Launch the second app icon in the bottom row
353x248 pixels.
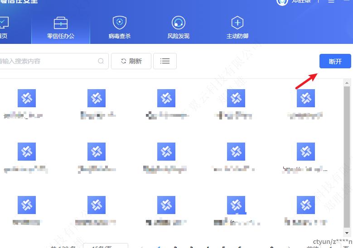point(97,205)
